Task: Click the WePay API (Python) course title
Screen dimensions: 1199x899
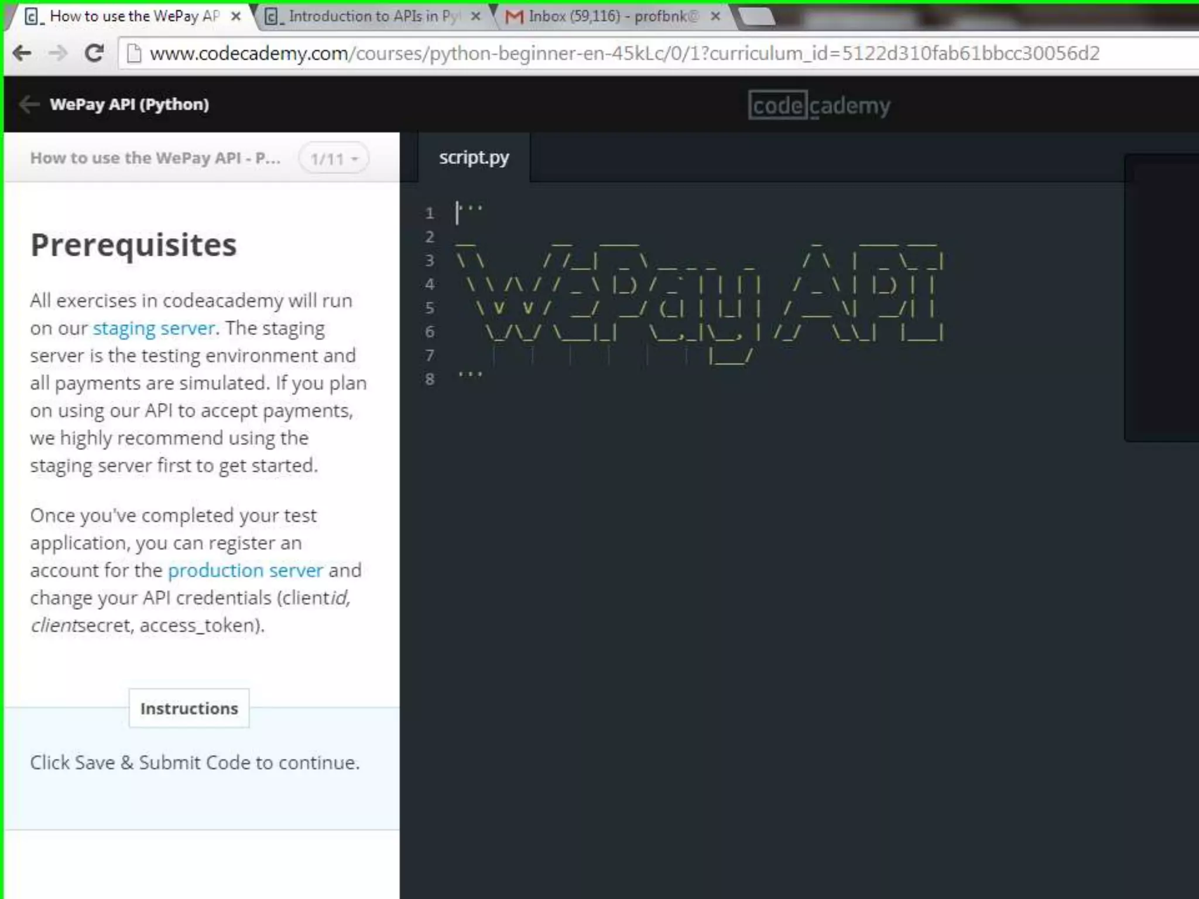Action: pyautogui.click(x=129, y=104)
